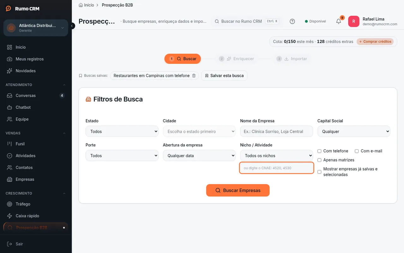The width and height of the screenshot is (404, 253).
Task: Open the Estado dropdown
Action: click(122, 131)
